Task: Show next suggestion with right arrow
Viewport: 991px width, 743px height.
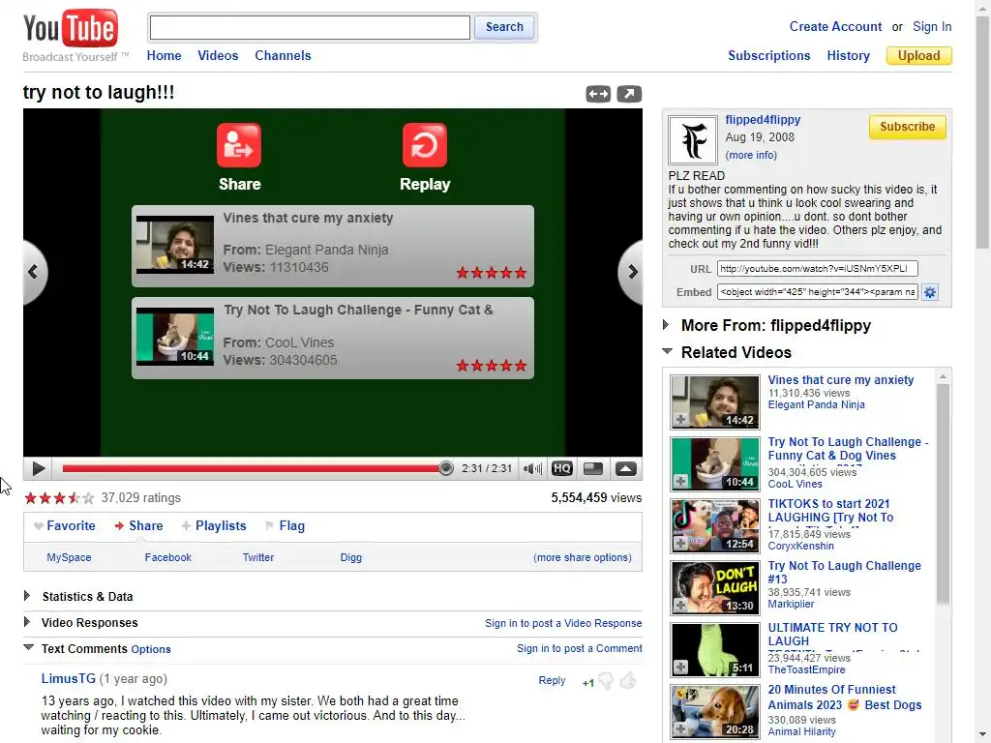Action: [631, 272]
